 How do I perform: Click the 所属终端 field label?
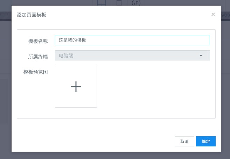38,56
